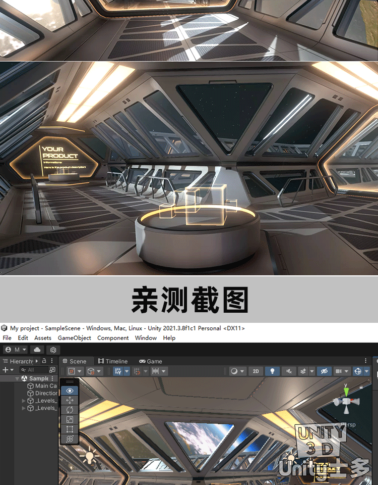
Task: Open Scene view three-dot options menu
Action: (x=366, y=361)
